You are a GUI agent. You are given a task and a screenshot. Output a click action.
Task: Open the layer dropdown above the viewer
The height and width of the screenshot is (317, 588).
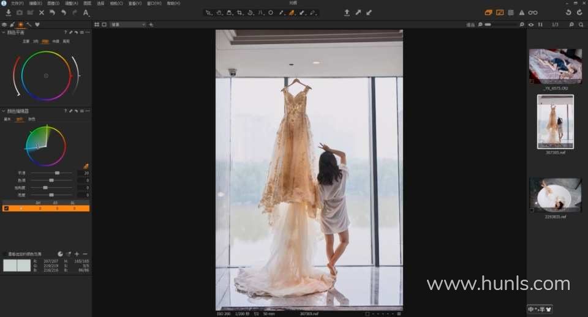127,24
